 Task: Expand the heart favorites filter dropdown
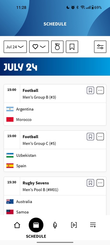click(39, 47)
